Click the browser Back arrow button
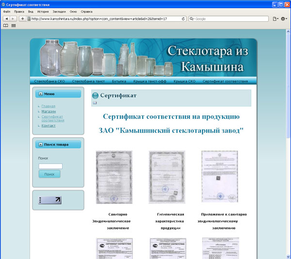This screenshot has width=291, height=259. [x=6, y=19]
